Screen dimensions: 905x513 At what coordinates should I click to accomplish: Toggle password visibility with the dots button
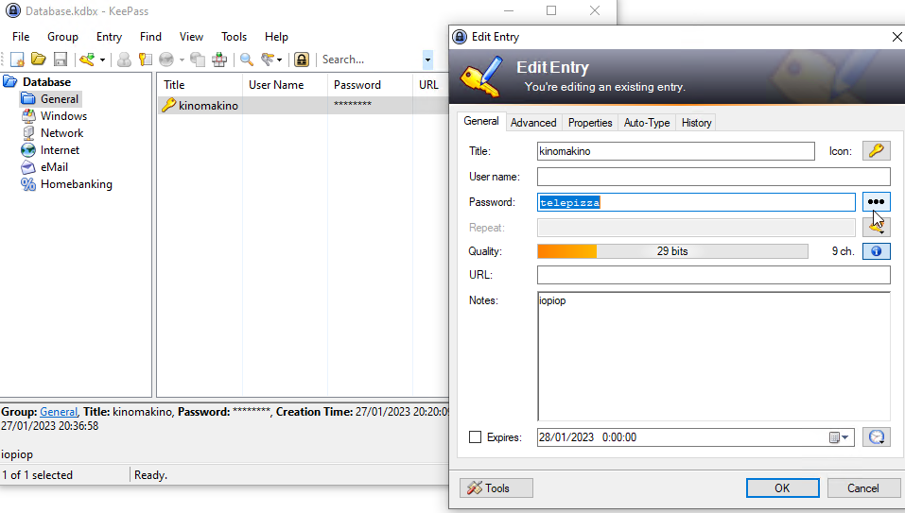click(876, 202)
